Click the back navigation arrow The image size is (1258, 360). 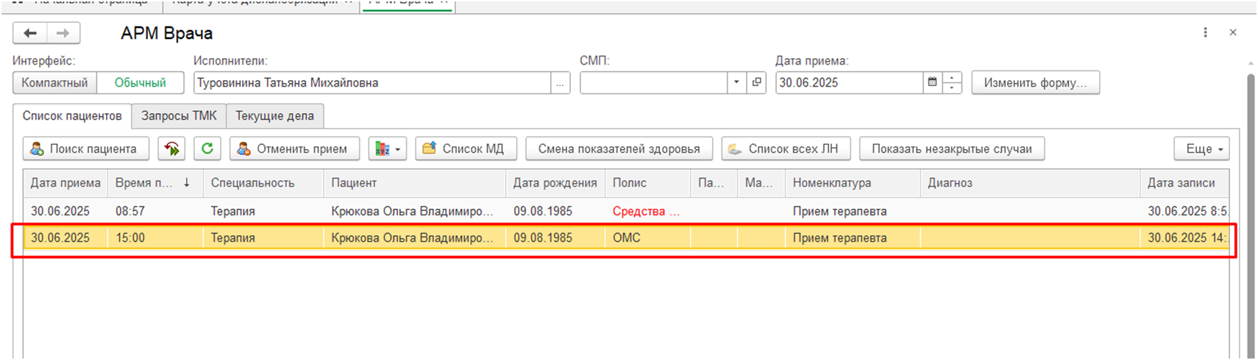30,33
